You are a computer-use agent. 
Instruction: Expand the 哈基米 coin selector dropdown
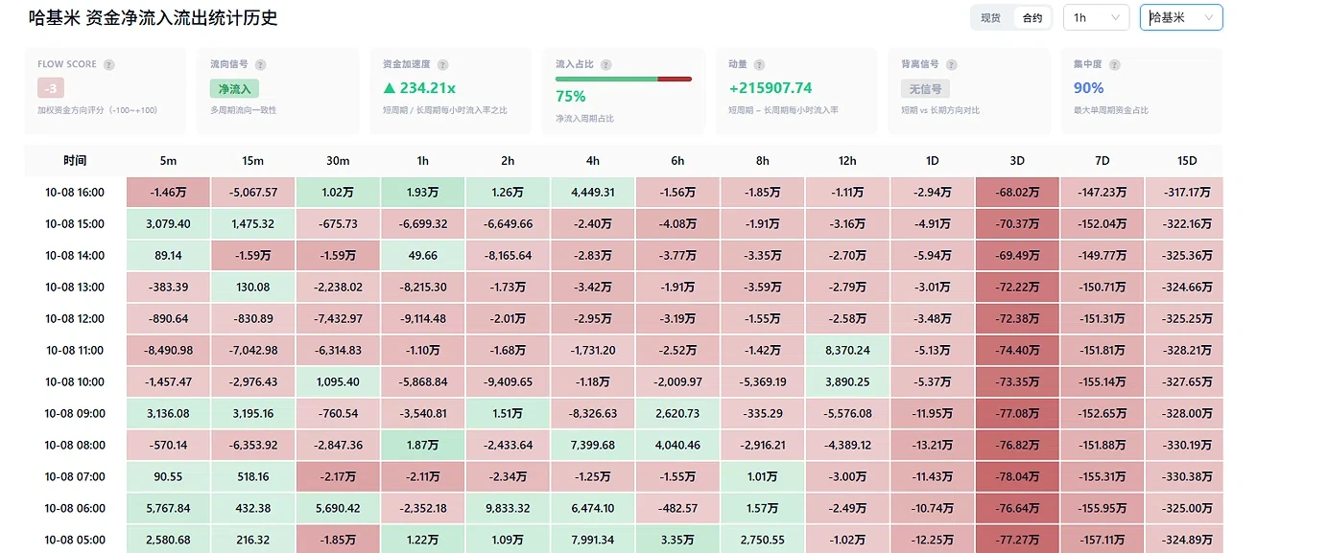[1181, 17]
